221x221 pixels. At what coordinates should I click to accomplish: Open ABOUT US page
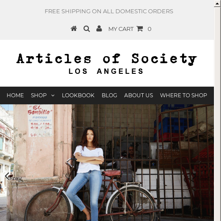(x=139, y=95)
